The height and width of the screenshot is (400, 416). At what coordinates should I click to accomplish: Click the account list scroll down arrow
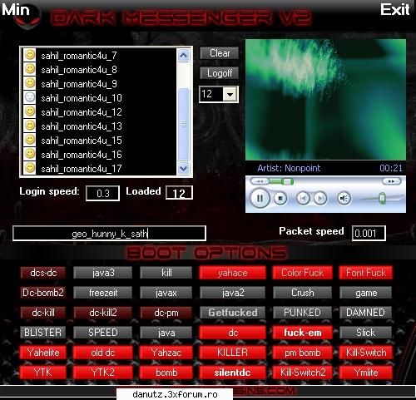(x=183, y=168)
